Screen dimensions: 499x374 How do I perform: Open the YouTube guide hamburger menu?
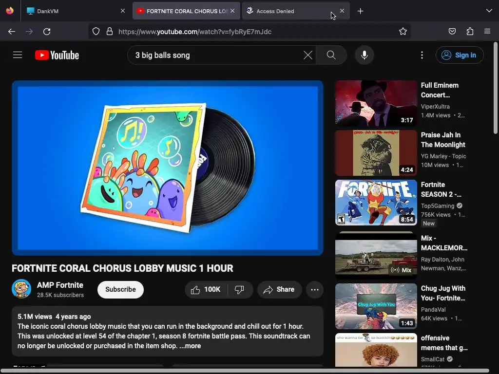coord(18,55)
